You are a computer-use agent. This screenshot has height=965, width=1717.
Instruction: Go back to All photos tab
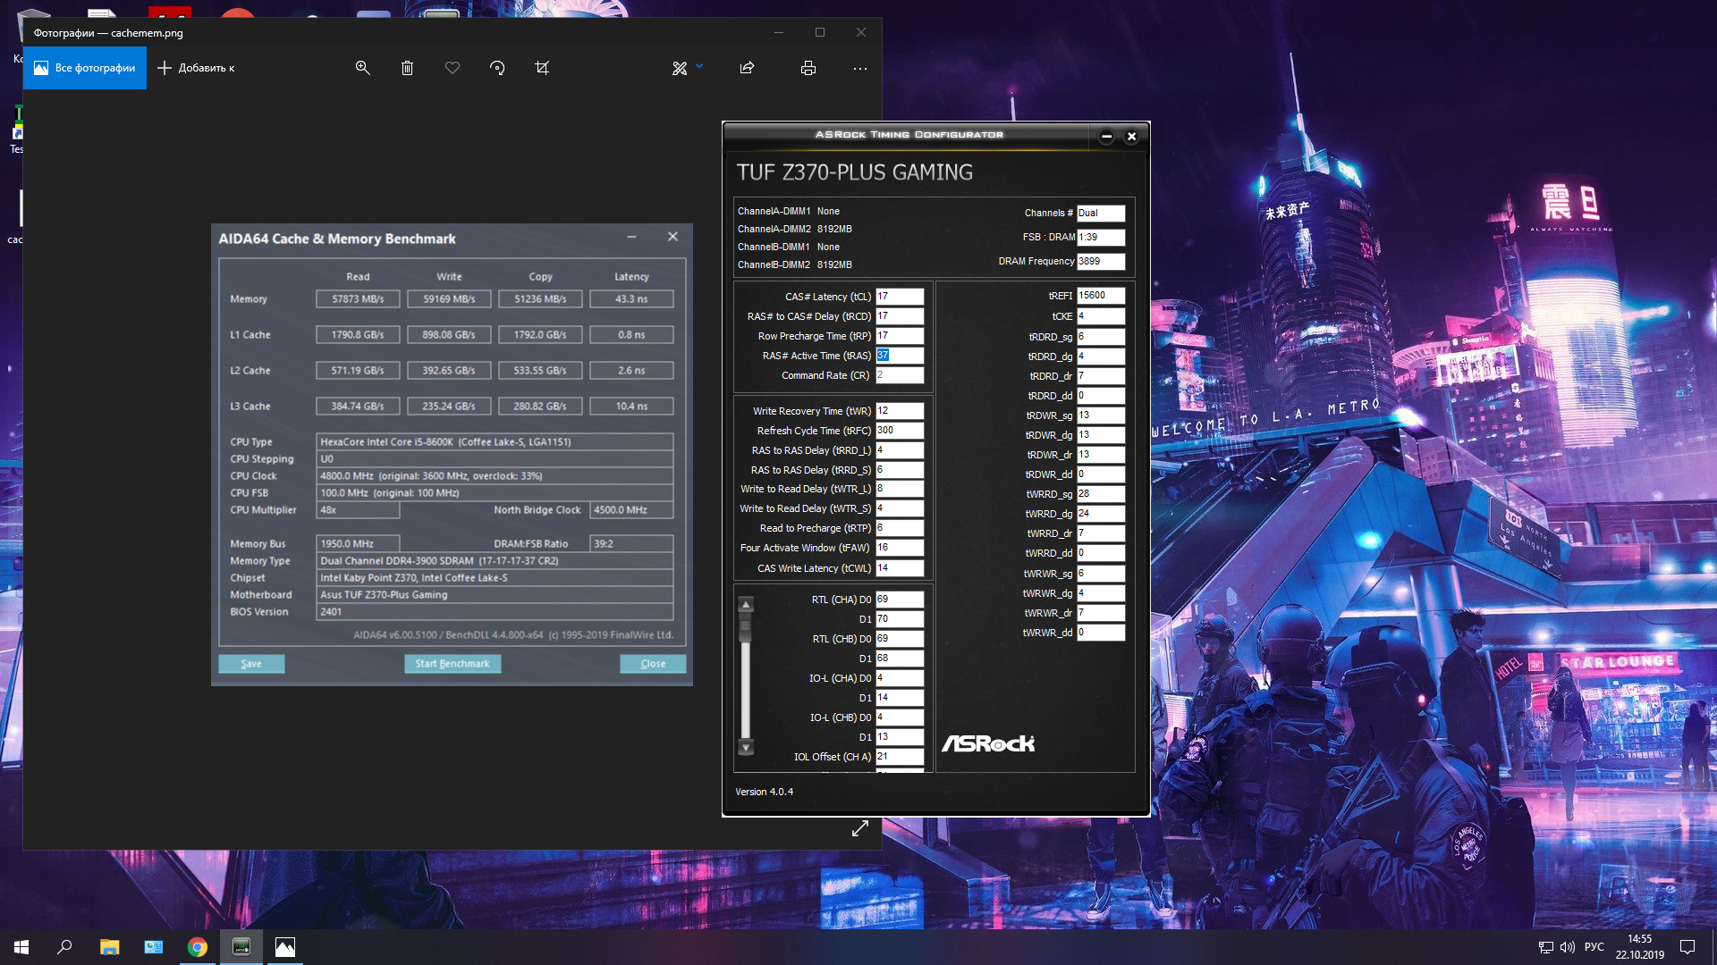[85, 68]
